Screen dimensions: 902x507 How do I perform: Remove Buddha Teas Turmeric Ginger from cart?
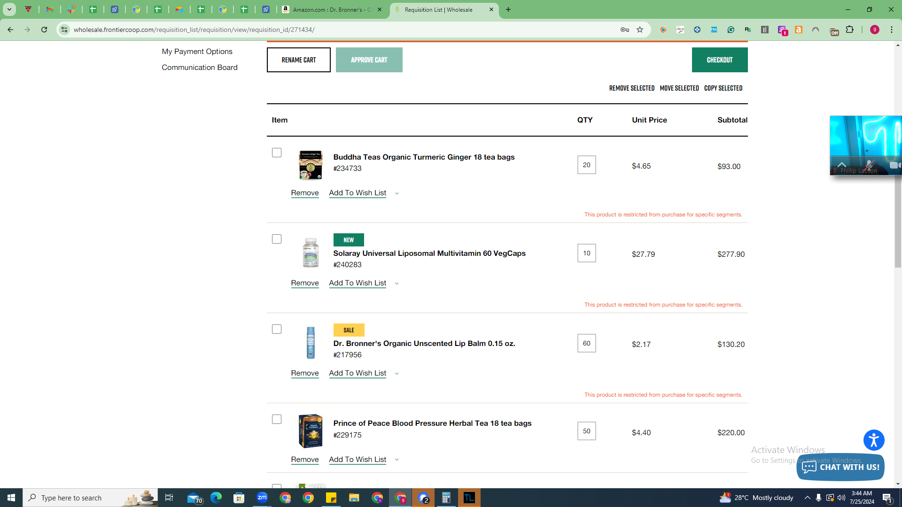pyautogui.click(x=305, y=193)
